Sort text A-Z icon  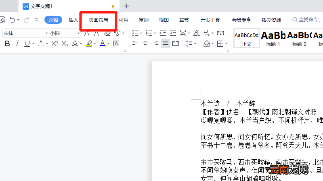pyautogui.click(x=197, y=33)
